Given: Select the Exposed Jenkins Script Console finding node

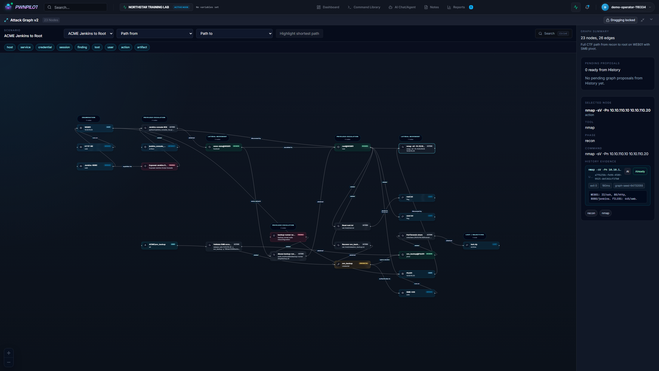Looking at the screenshot, I should (x=159, y=166).
